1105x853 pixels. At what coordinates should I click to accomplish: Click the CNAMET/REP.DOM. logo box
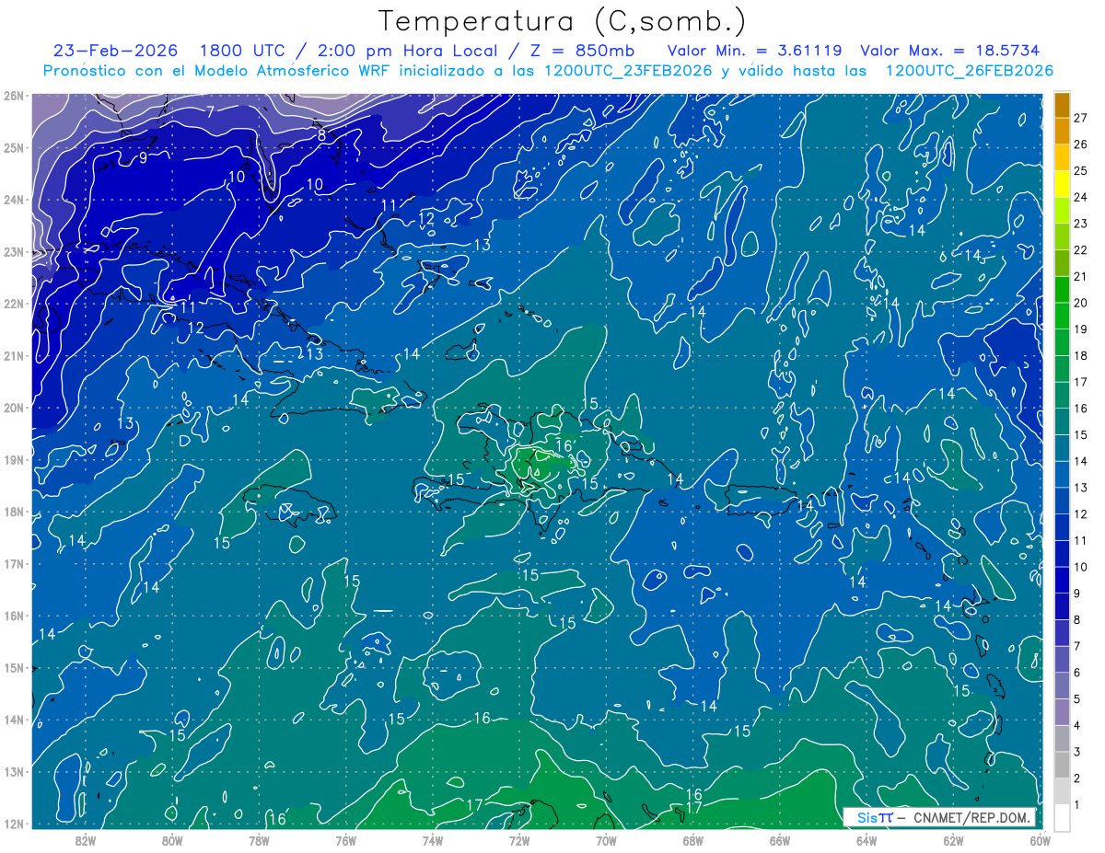pyautogui.click(x=939, y=817)
